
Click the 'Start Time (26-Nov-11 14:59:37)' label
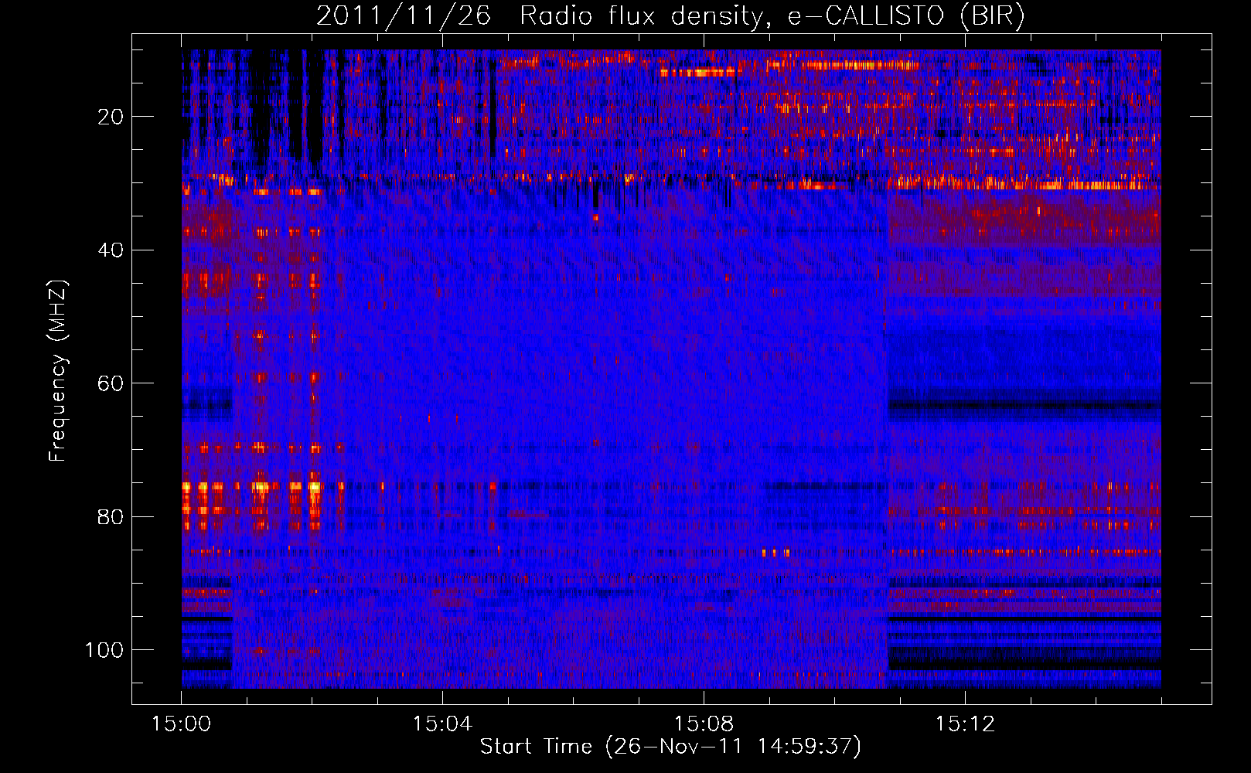[x=670, y=747]
